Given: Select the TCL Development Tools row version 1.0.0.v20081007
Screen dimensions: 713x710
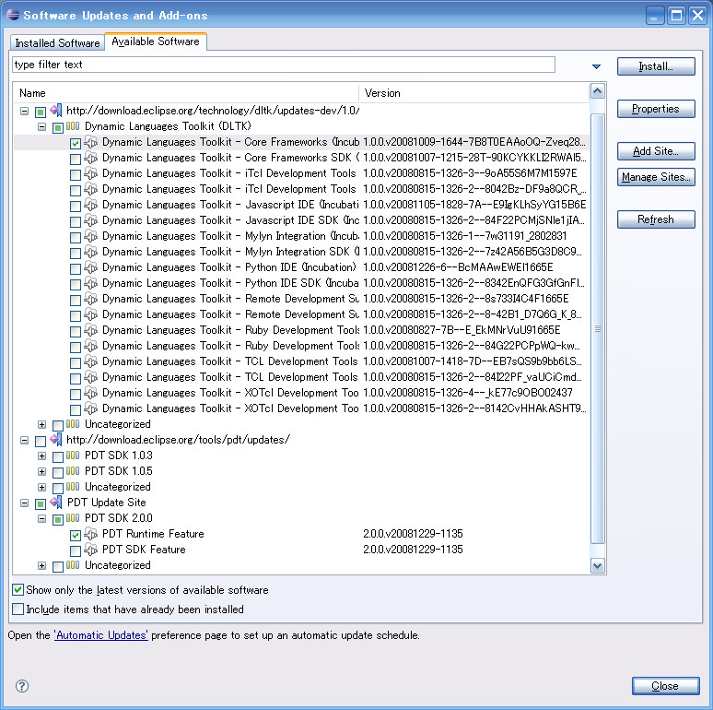Looking at the screenshot, I should [x=300, y=361].
